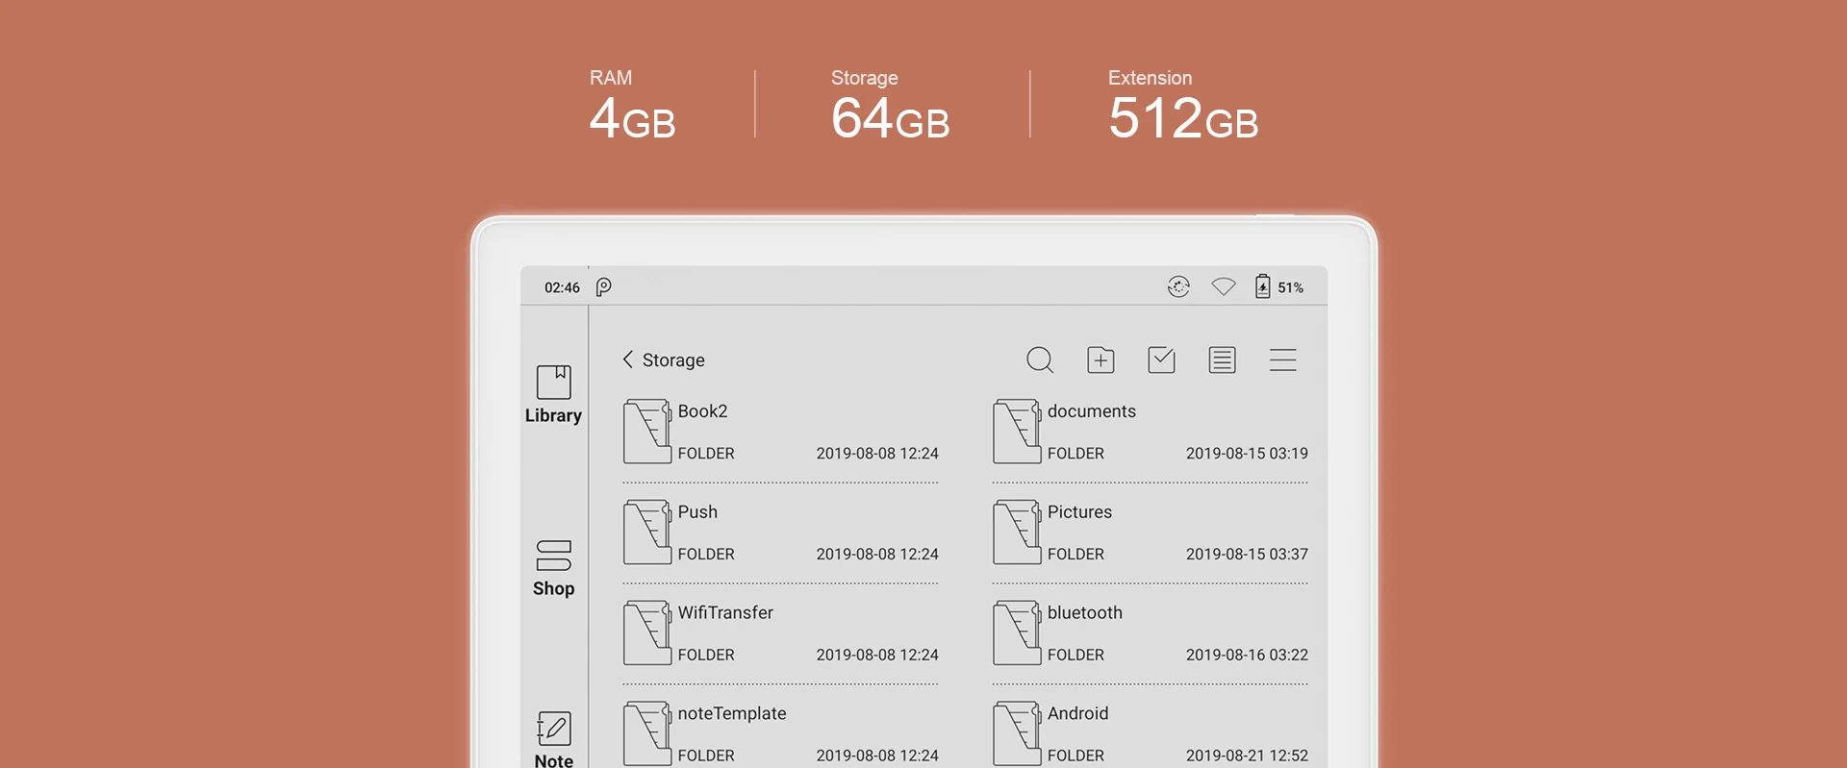The height and width of the screenshot is (768, 1847).
Task: Open the Pictures folder
Action: tap(1150, 533)
